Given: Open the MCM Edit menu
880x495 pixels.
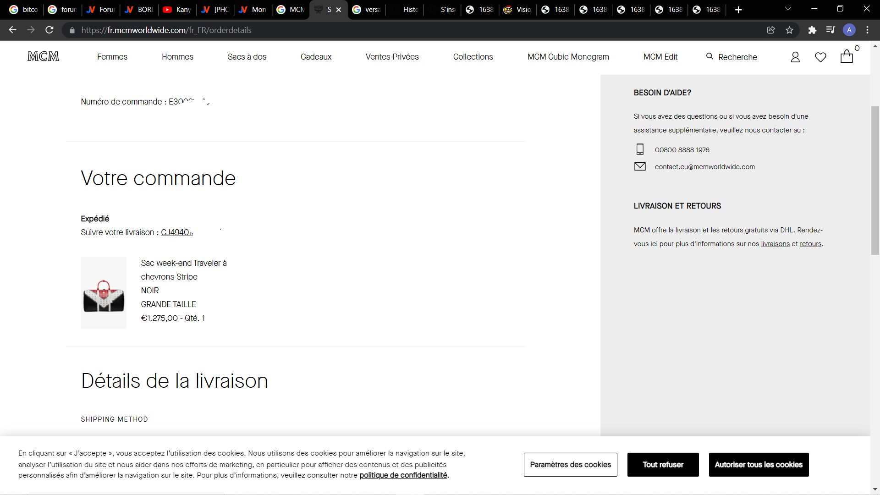Looking at the screenshot, I should [660, 57].
